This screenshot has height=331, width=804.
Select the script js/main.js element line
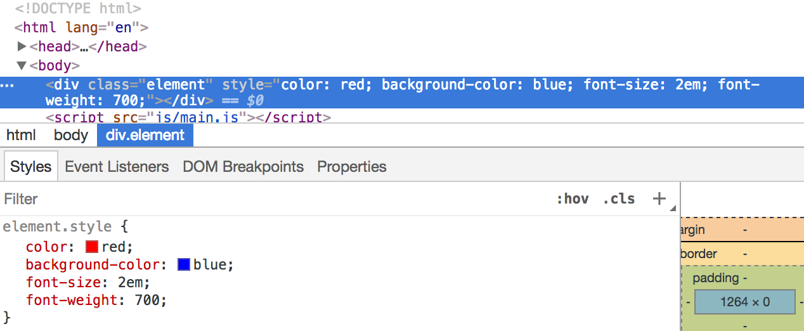coord(188,117)
